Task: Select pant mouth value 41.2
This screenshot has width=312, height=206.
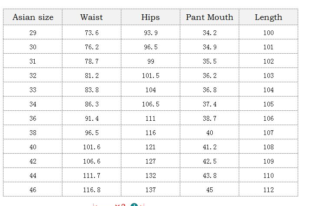Action: pyautogui.click(x=209, y=147)
